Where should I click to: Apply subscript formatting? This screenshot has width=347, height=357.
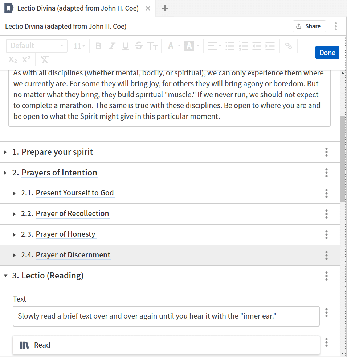coord(13,59)
